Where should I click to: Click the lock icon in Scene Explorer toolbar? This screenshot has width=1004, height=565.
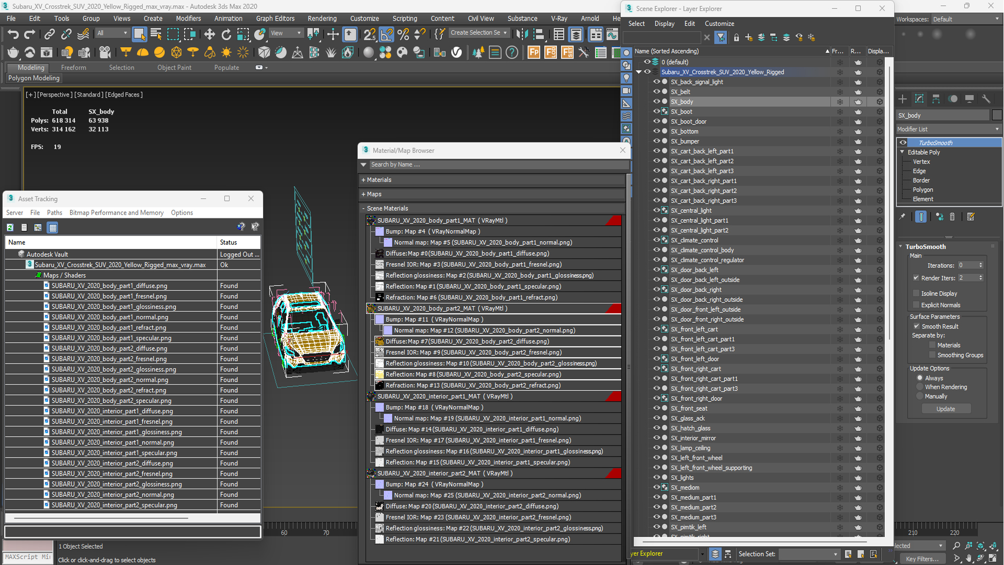tap(736, 37)
